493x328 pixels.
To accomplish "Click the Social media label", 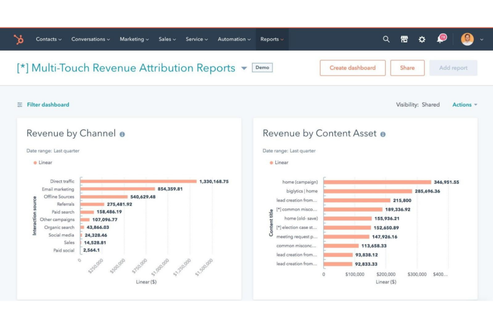I will pos(61,235).
